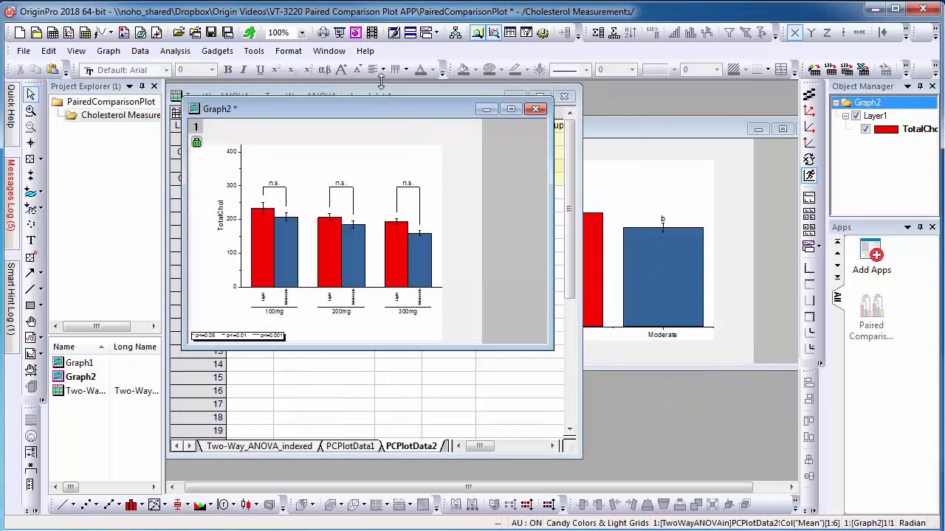Image resolution: width=945 pixels, height=531 pixels.
Task: Select the Pointer tool in Tools toolbar
Action: [x=30, y=94]
